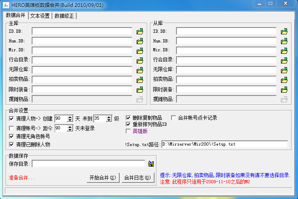Browse slave library 无限仓库 folder
This screenshot has width=298, height=199.
tap(284, 70)
